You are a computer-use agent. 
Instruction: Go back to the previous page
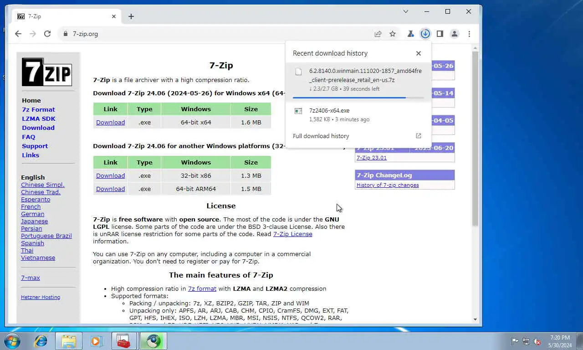pos(18,34)
